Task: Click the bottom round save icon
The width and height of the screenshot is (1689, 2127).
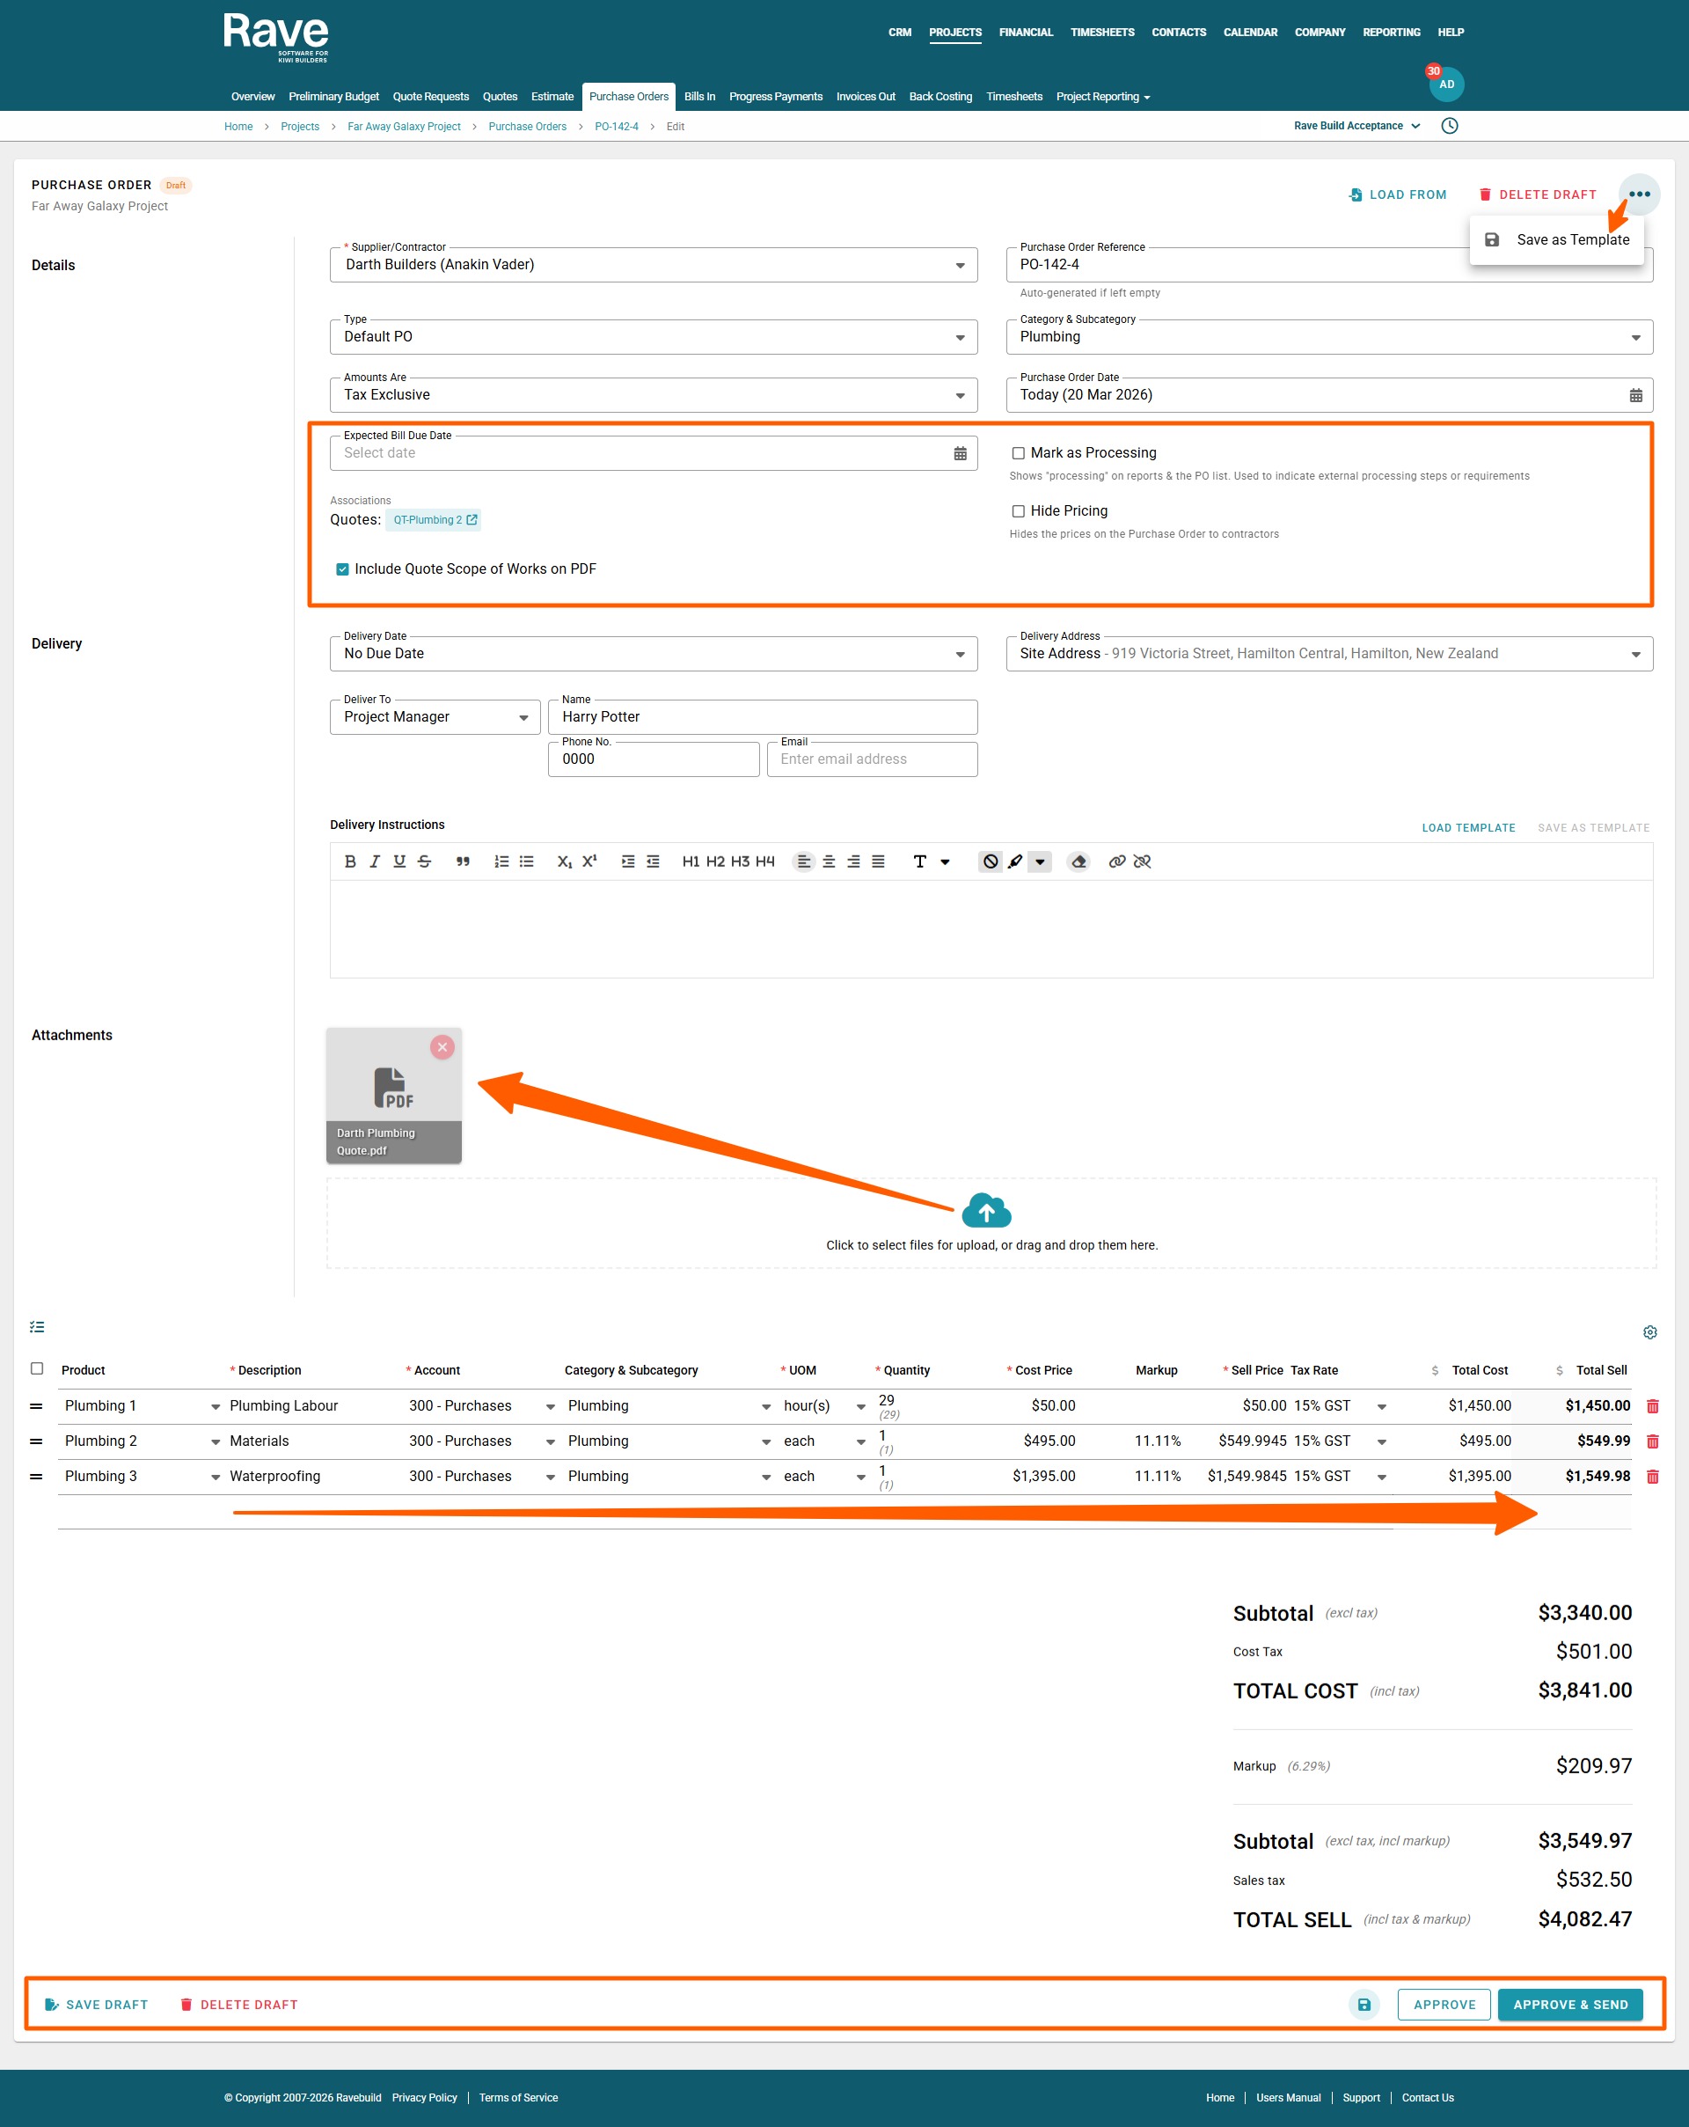Action: [1364, 2005]
